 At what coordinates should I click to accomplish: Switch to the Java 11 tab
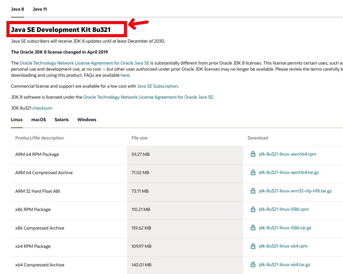point(40,9)
